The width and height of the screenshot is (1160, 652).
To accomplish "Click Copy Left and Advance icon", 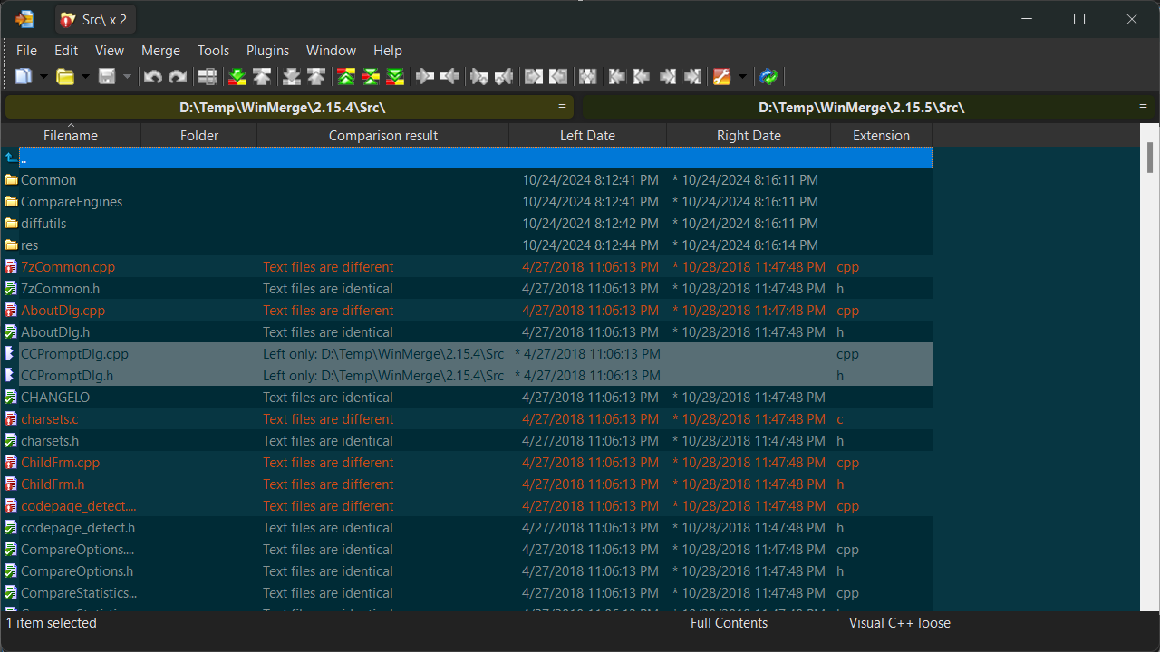I will [x=504, y=77].
